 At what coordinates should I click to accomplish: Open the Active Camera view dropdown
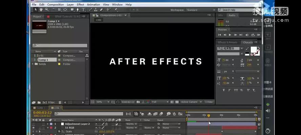click(191, 102)
